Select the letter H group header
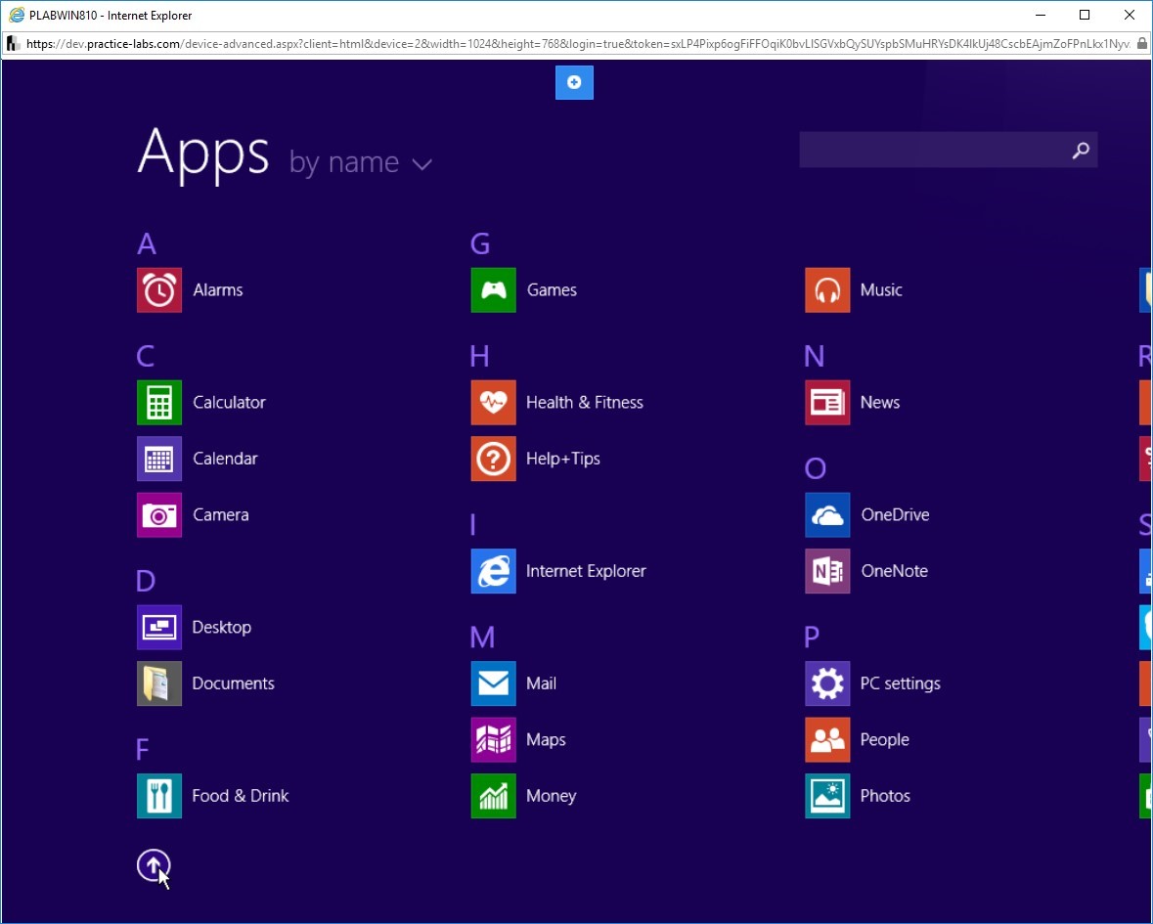 coord(479,357)
